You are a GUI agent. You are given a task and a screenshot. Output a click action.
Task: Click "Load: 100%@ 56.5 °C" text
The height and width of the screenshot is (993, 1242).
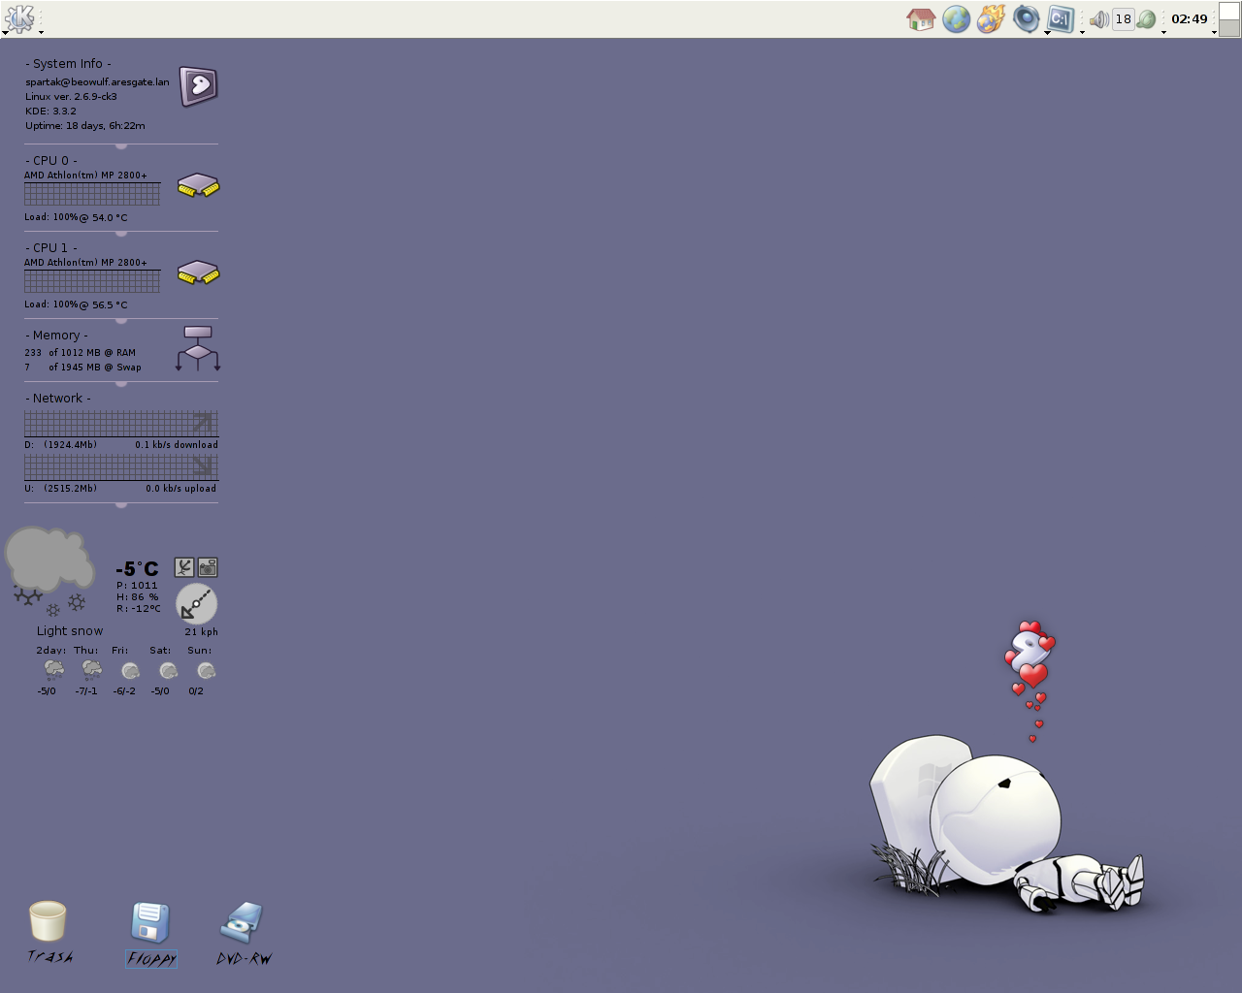click(x=76, y=304)
